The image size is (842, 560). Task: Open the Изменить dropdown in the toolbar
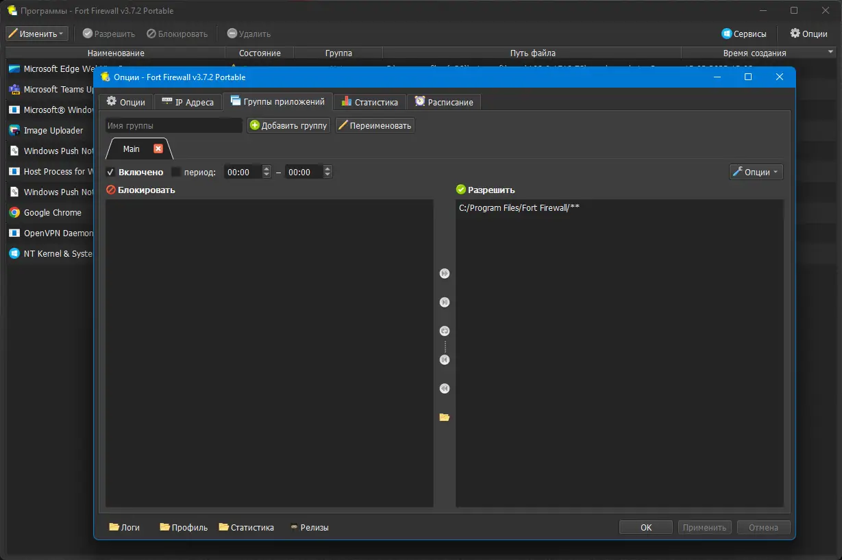tap(37, 34)
